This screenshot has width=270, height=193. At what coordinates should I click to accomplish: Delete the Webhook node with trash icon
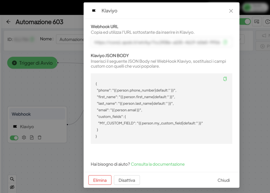coord(40,138)
